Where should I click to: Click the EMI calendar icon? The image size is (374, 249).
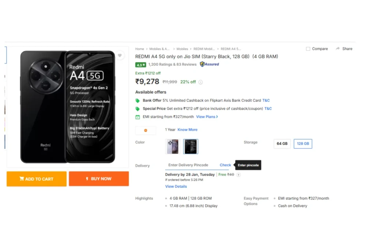click(138, 117)
